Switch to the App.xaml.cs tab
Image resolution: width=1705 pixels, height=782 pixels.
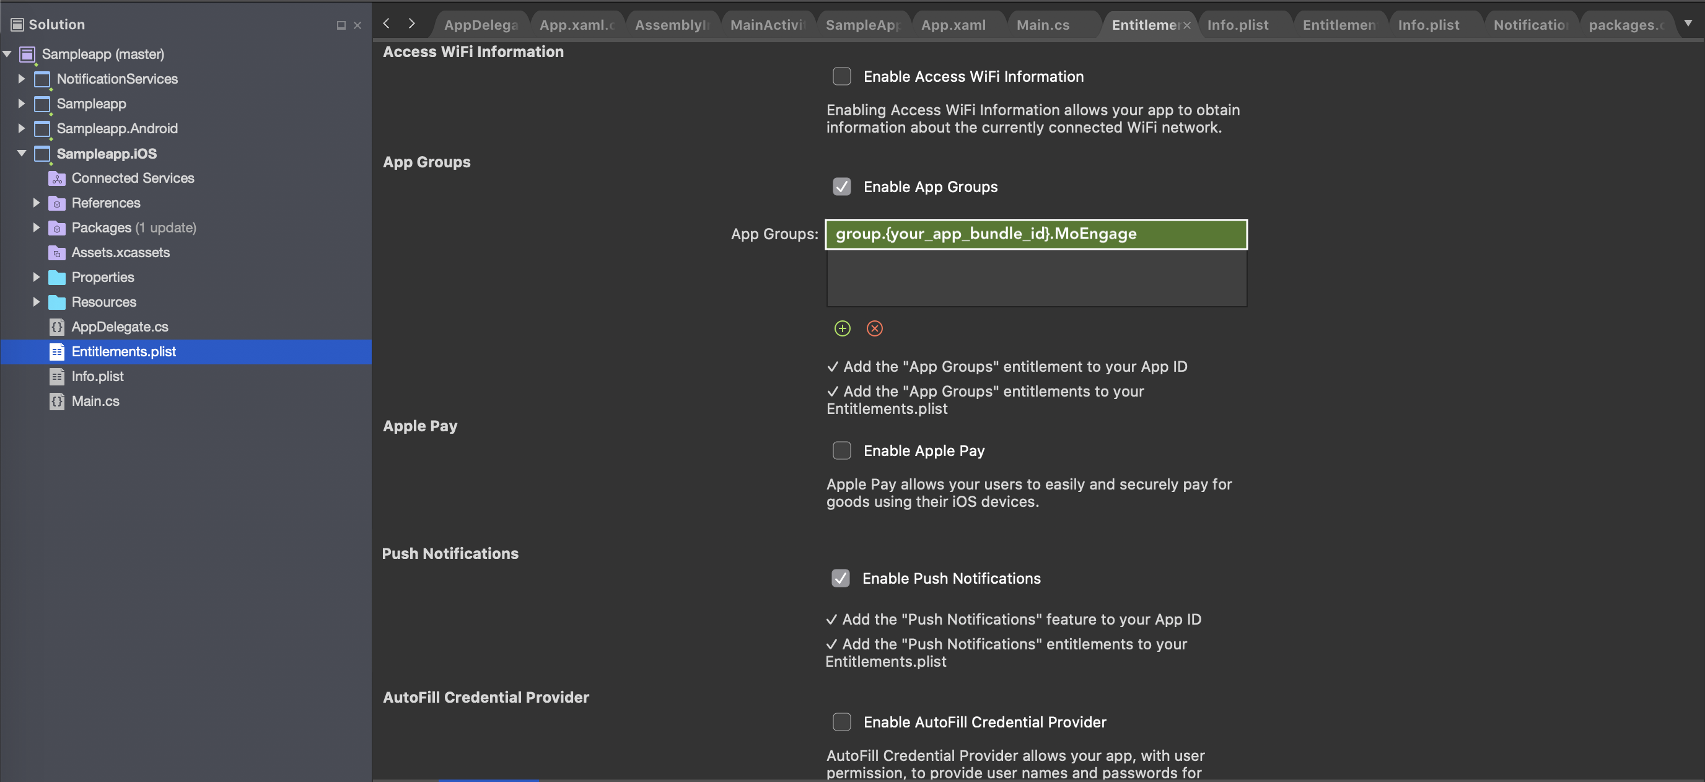point(577,25)
